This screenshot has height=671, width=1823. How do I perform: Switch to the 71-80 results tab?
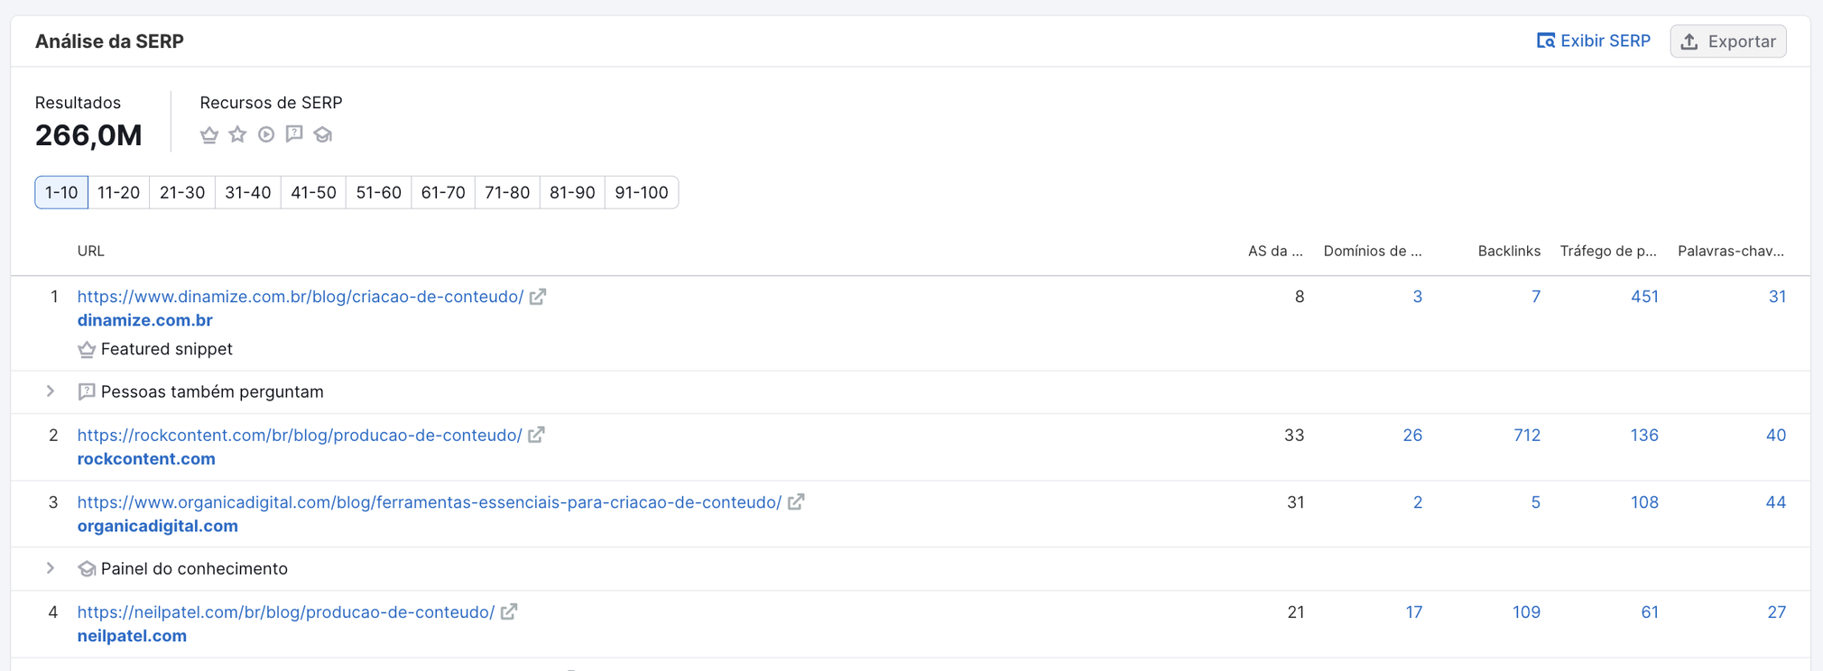pos(507,192)
